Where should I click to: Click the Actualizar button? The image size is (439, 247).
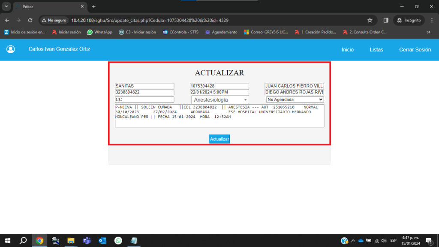219,139
